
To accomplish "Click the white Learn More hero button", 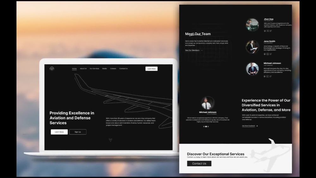I will coord(59,132).
